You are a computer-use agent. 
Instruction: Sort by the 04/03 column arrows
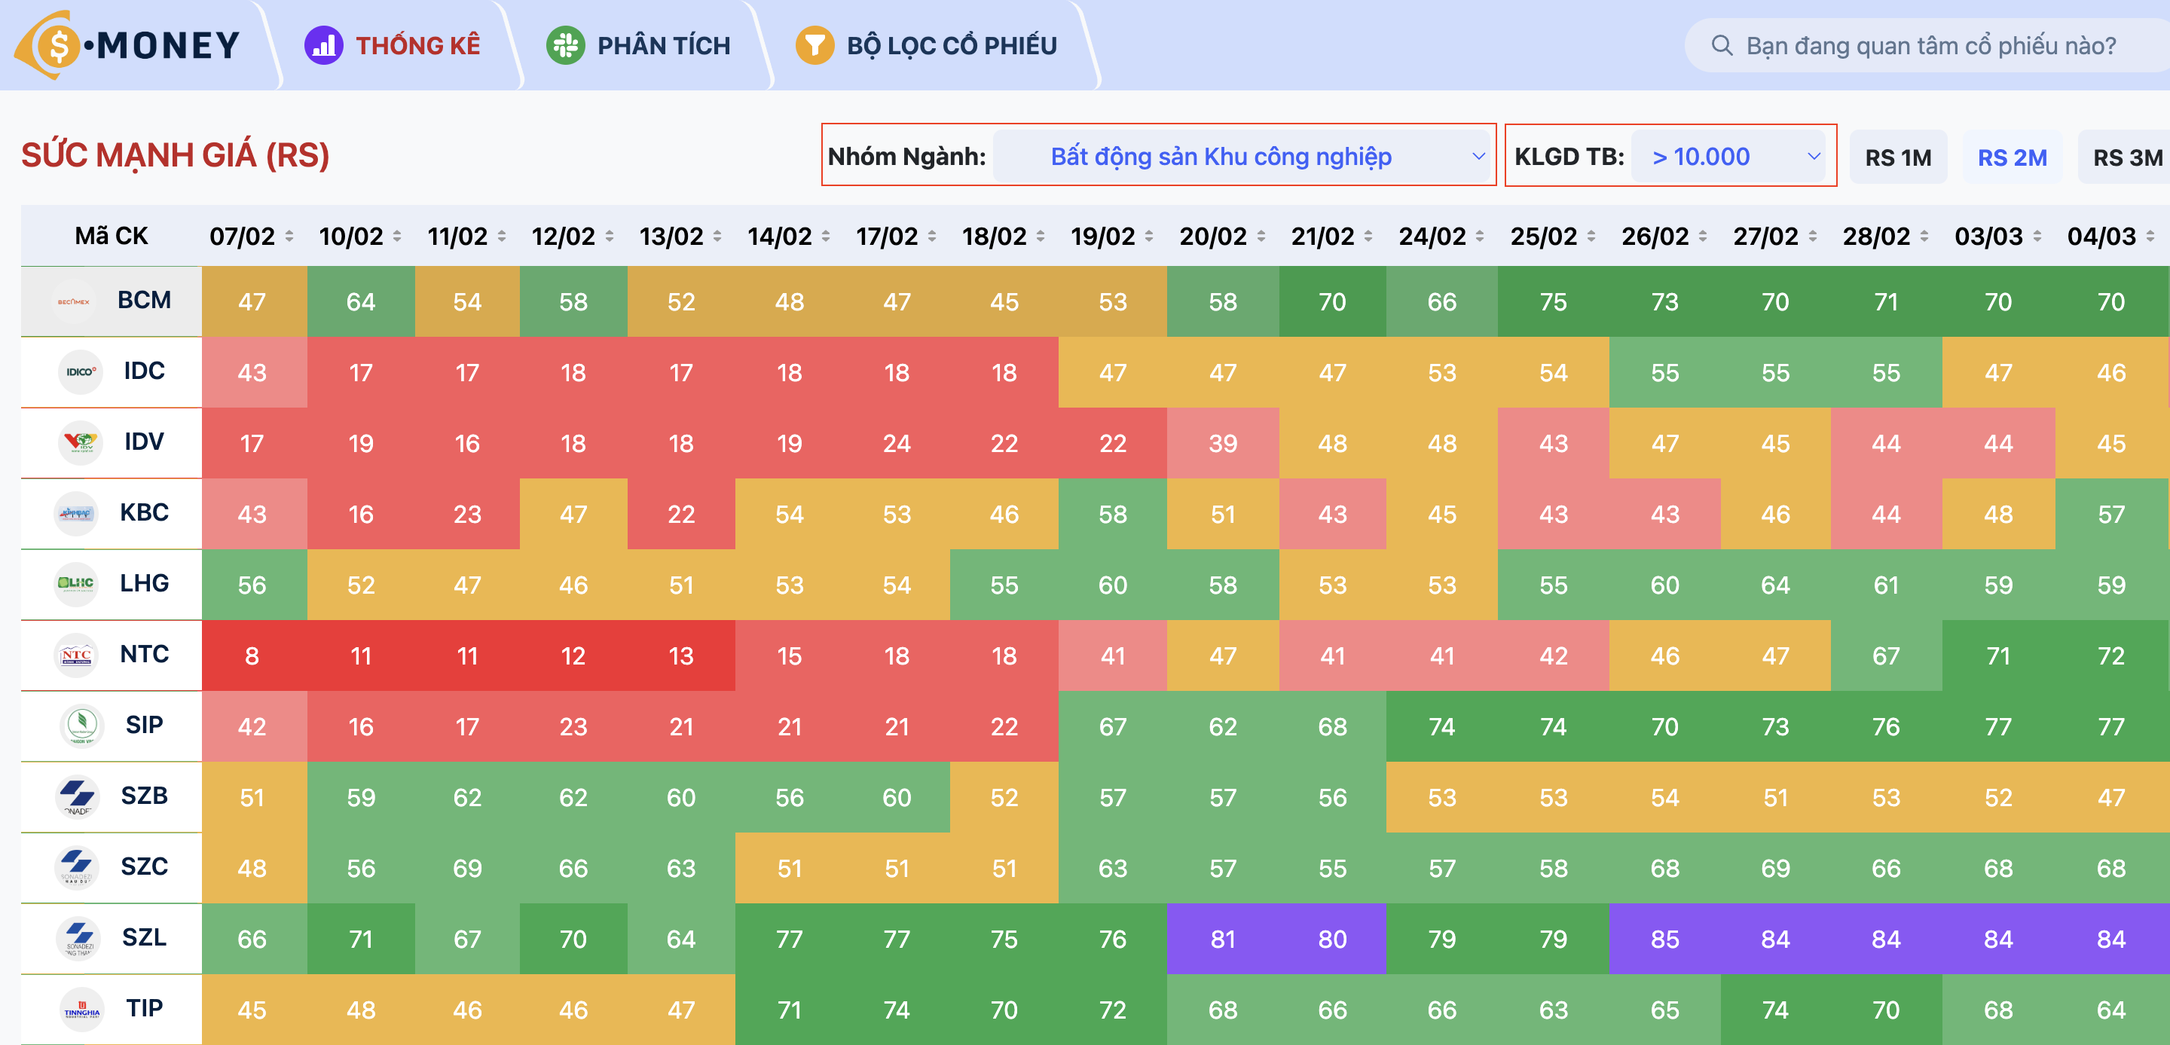(2150, 237)
